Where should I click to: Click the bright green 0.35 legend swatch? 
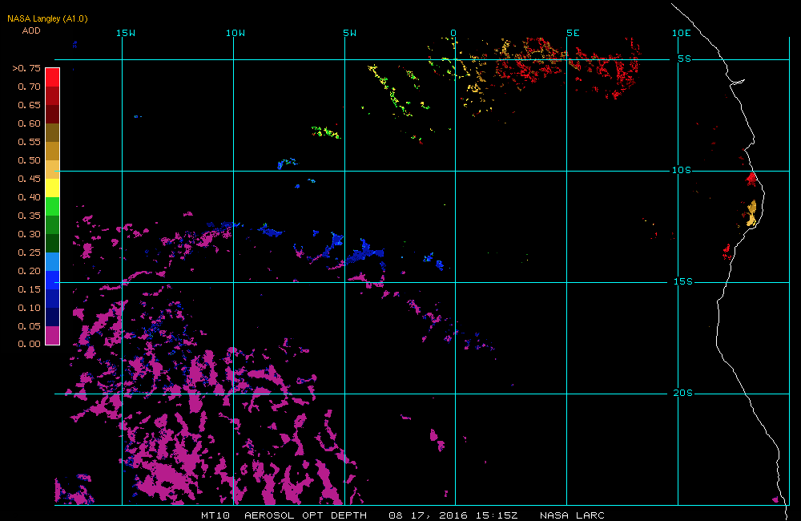tap(53, 206)
